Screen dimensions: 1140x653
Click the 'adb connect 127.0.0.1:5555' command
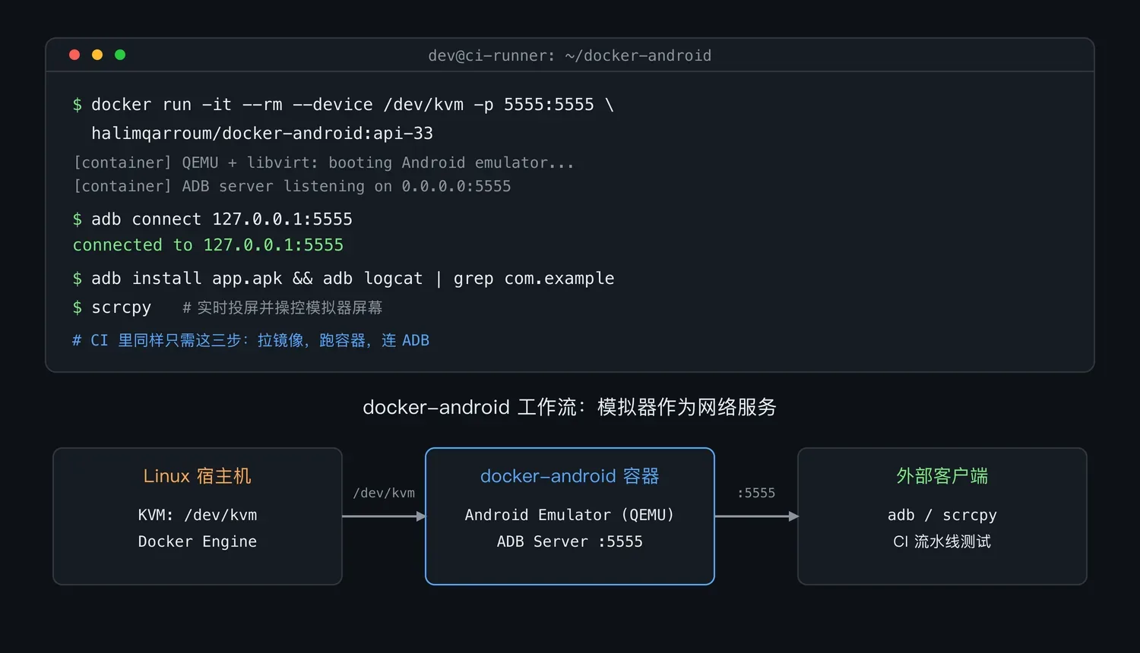point(213,219)
